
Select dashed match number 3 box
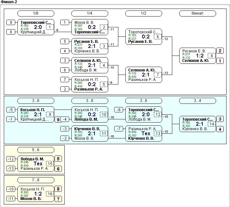pyautogui.click(x=104, y=46)
